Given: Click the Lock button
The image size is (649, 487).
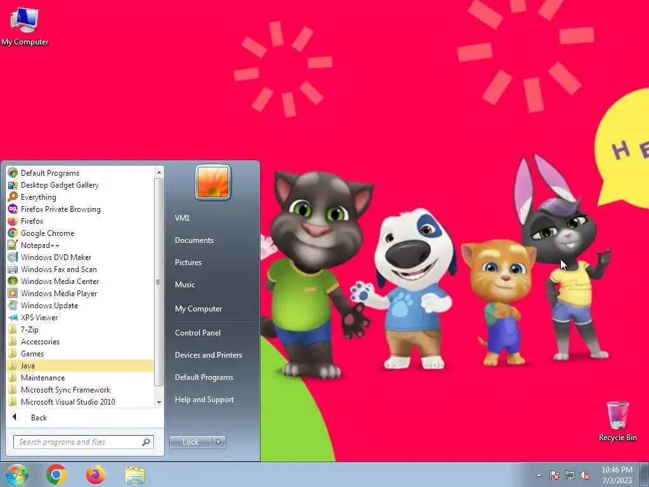Looking at the screenshot, I should pos(190,442).
